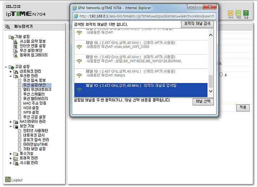
Task: Click the channel list scrollbar thumb
Action: (211, 81)
